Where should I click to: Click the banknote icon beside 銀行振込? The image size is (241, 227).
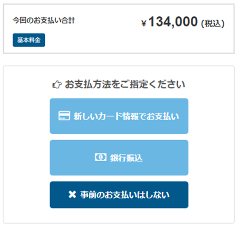[x=101, y=157]
